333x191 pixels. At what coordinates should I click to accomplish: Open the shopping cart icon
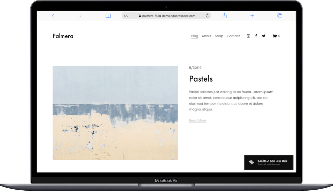pos(276,36)
